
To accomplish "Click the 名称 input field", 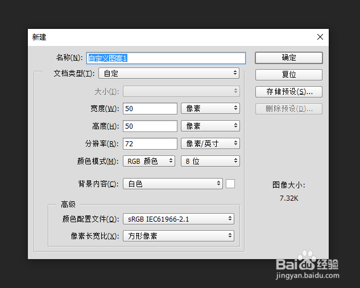I will [166, 58].
